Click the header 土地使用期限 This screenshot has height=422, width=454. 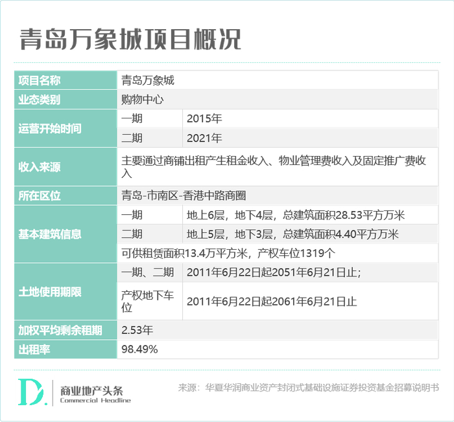click(x=66, y=292)
